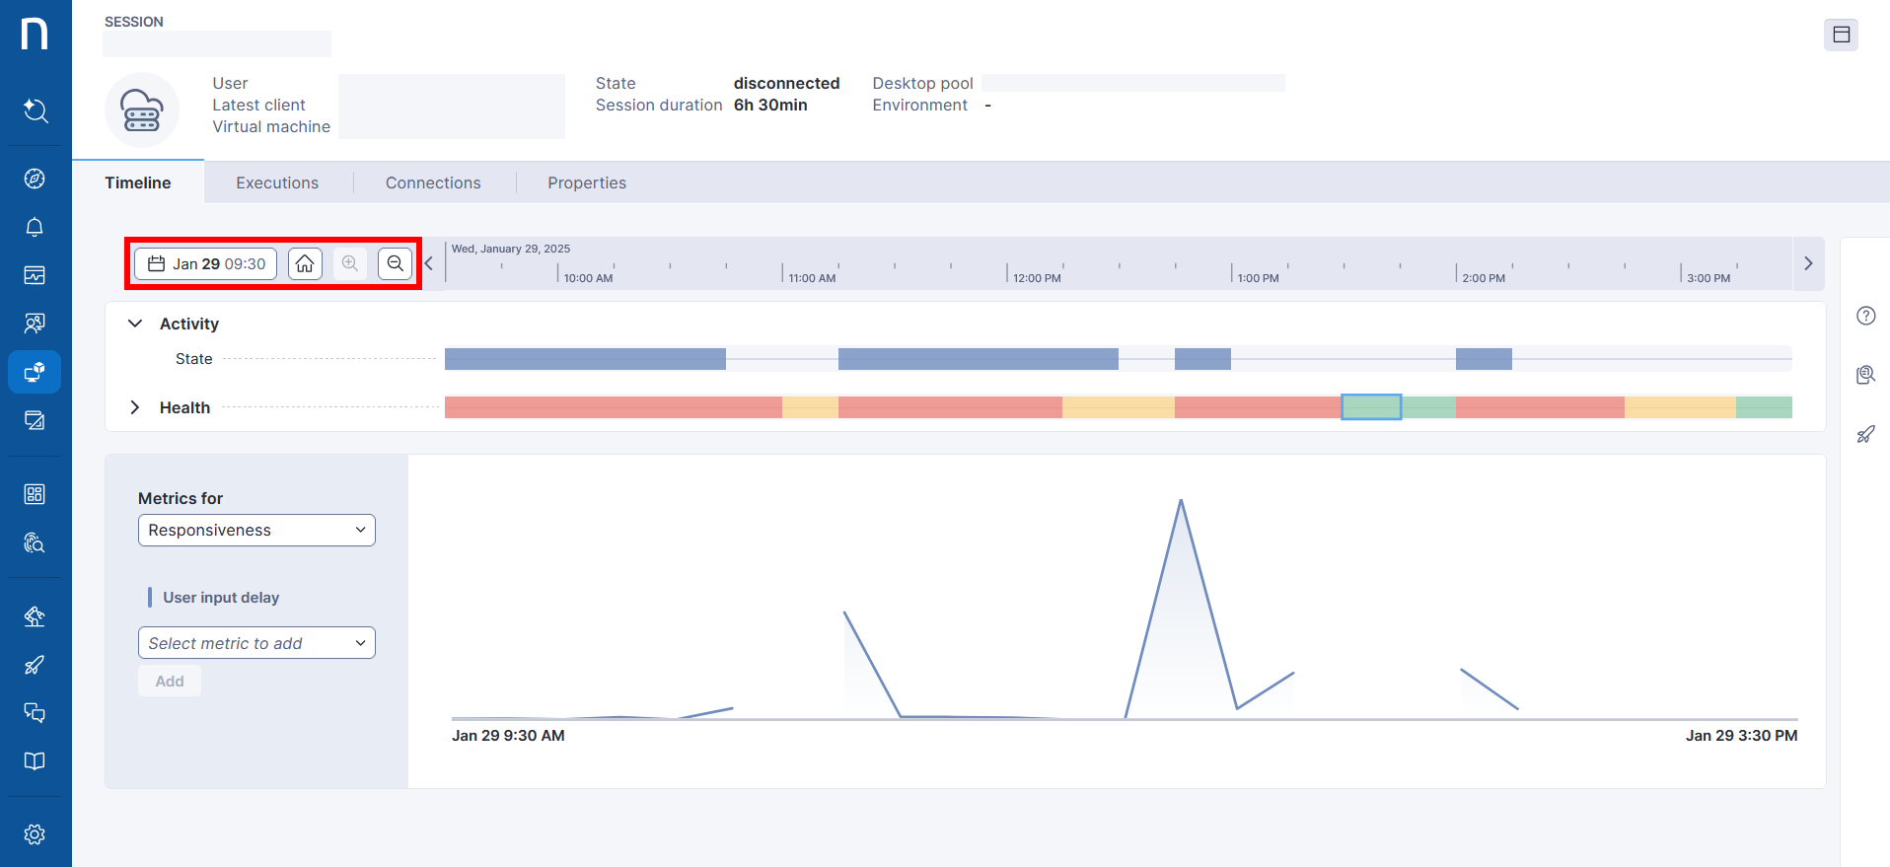Open the Properties tab

coord(587,182)
